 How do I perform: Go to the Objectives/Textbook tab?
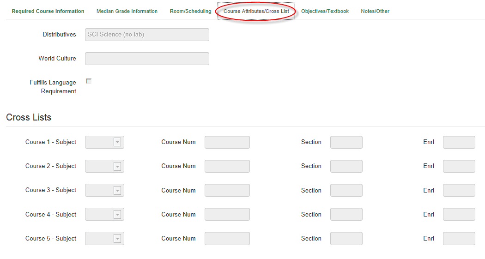[x=325, y=11]
